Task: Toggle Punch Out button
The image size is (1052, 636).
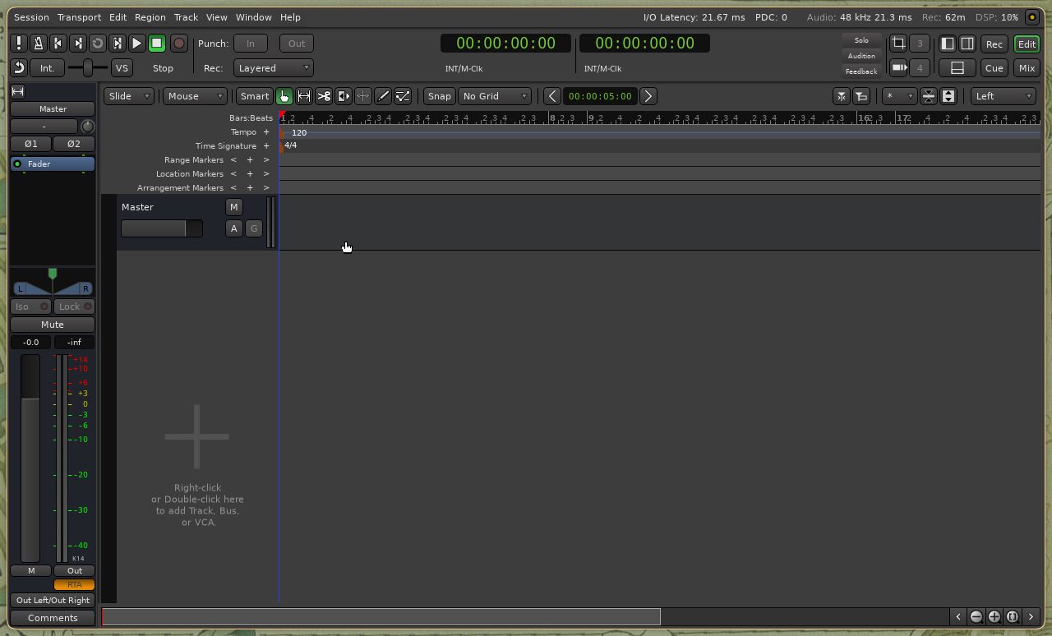Action: 297,44
